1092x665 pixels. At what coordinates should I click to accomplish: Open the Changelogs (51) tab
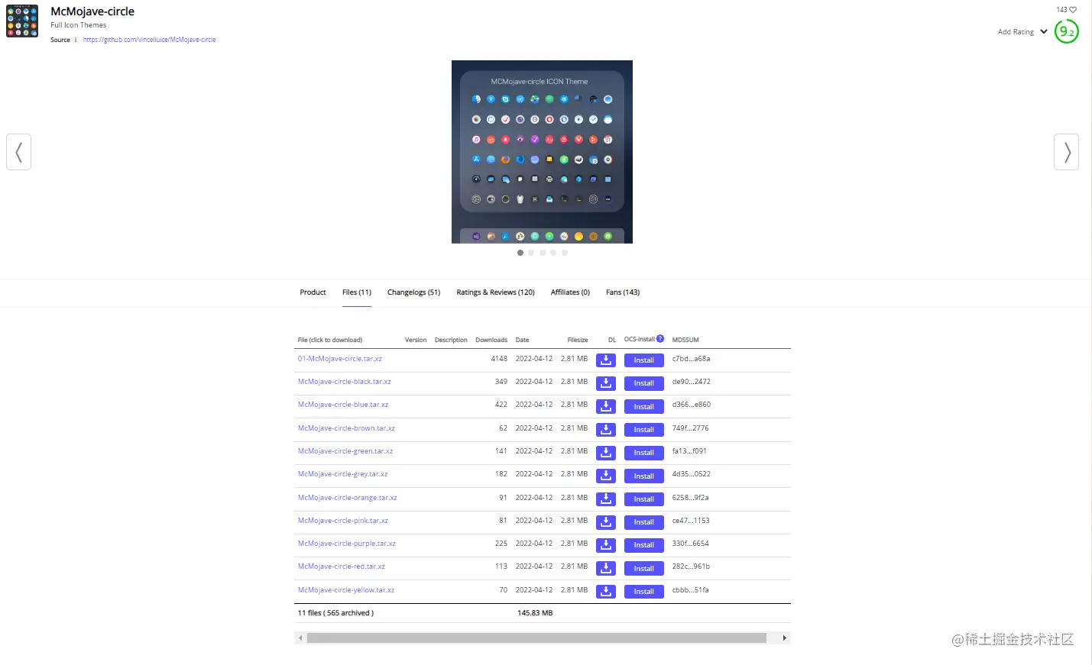pos(414,292)
